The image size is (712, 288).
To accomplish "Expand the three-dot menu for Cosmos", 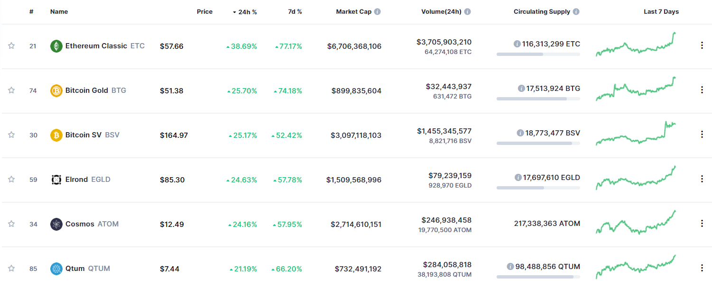I will pos(702,224).
